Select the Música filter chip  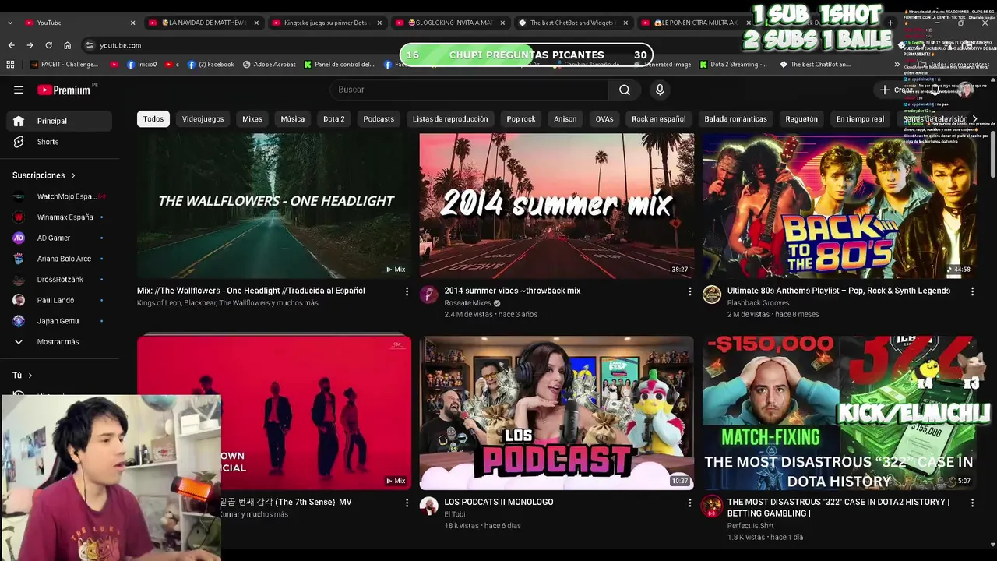[293, 119]
